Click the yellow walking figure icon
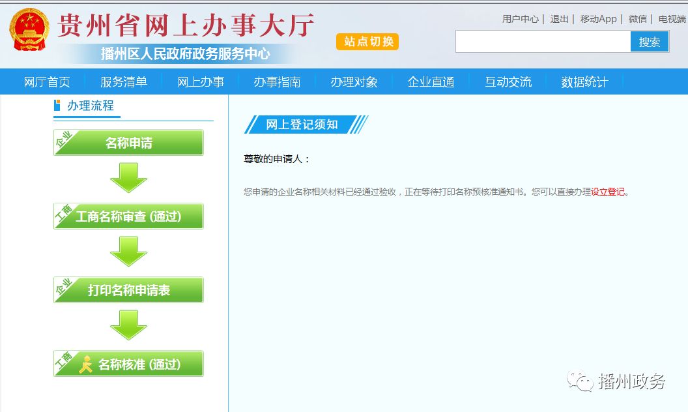 (85, 364)
